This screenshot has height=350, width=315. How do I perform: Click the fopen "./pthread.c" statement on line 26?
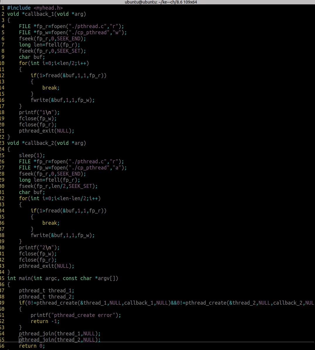[71, 161]
